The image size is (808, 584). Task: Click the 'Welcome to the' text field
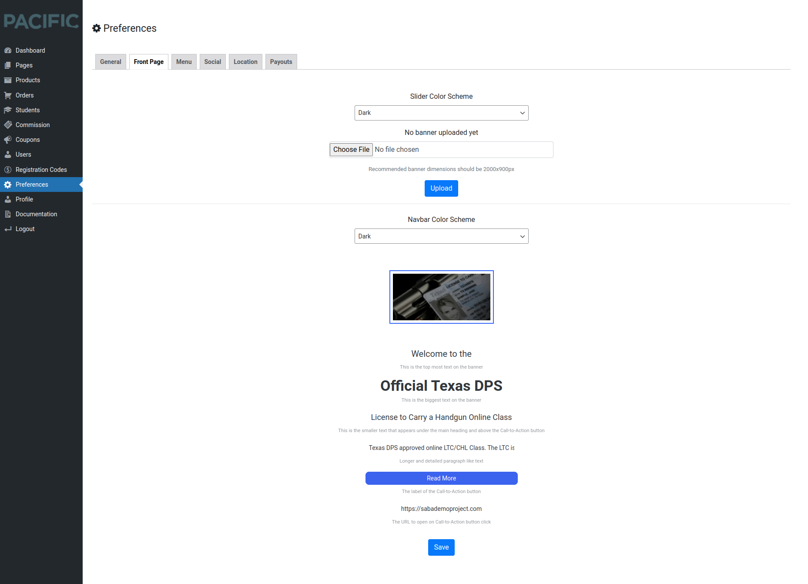click(441, 354)
